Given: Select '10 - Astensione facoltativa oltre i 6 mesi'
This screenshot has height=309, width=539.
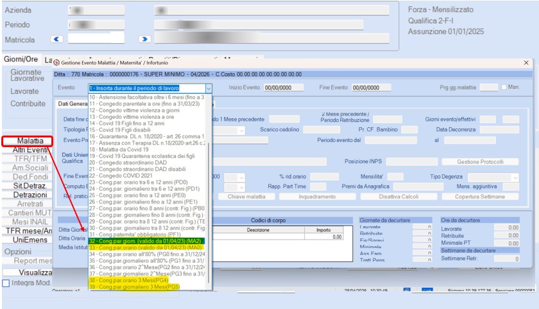Looking at the screenshot, I should [x=146, y=97].
